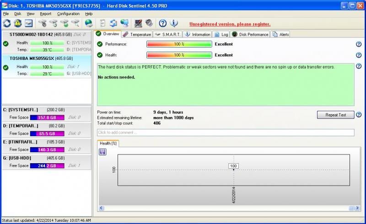This screenshot has height=224, width=366.
Task: Click the speaker icon in toolbar
Action: point(149,23)
